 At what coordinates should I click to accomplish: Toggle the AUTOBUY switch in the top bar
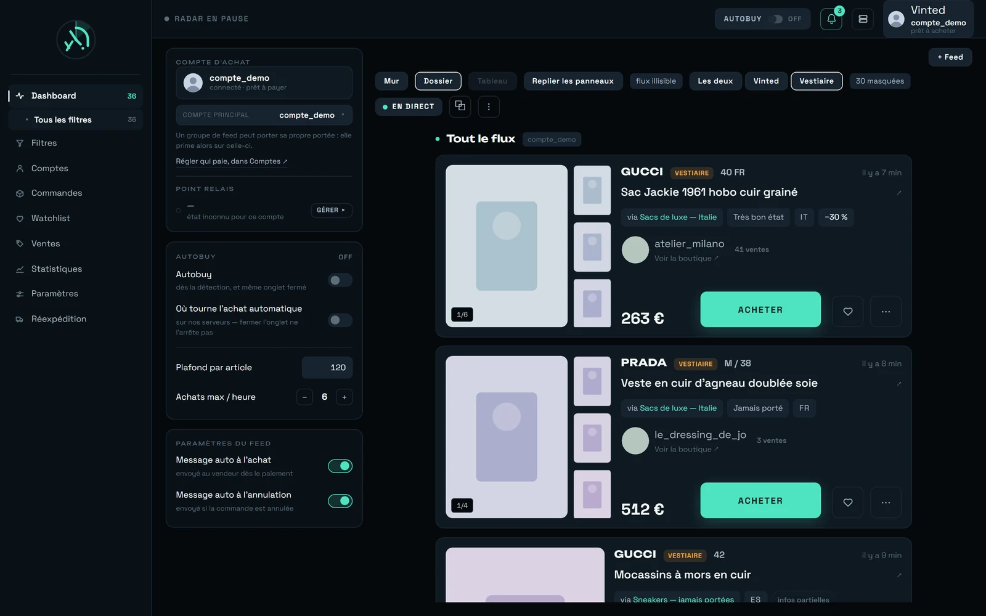(777, 19)
